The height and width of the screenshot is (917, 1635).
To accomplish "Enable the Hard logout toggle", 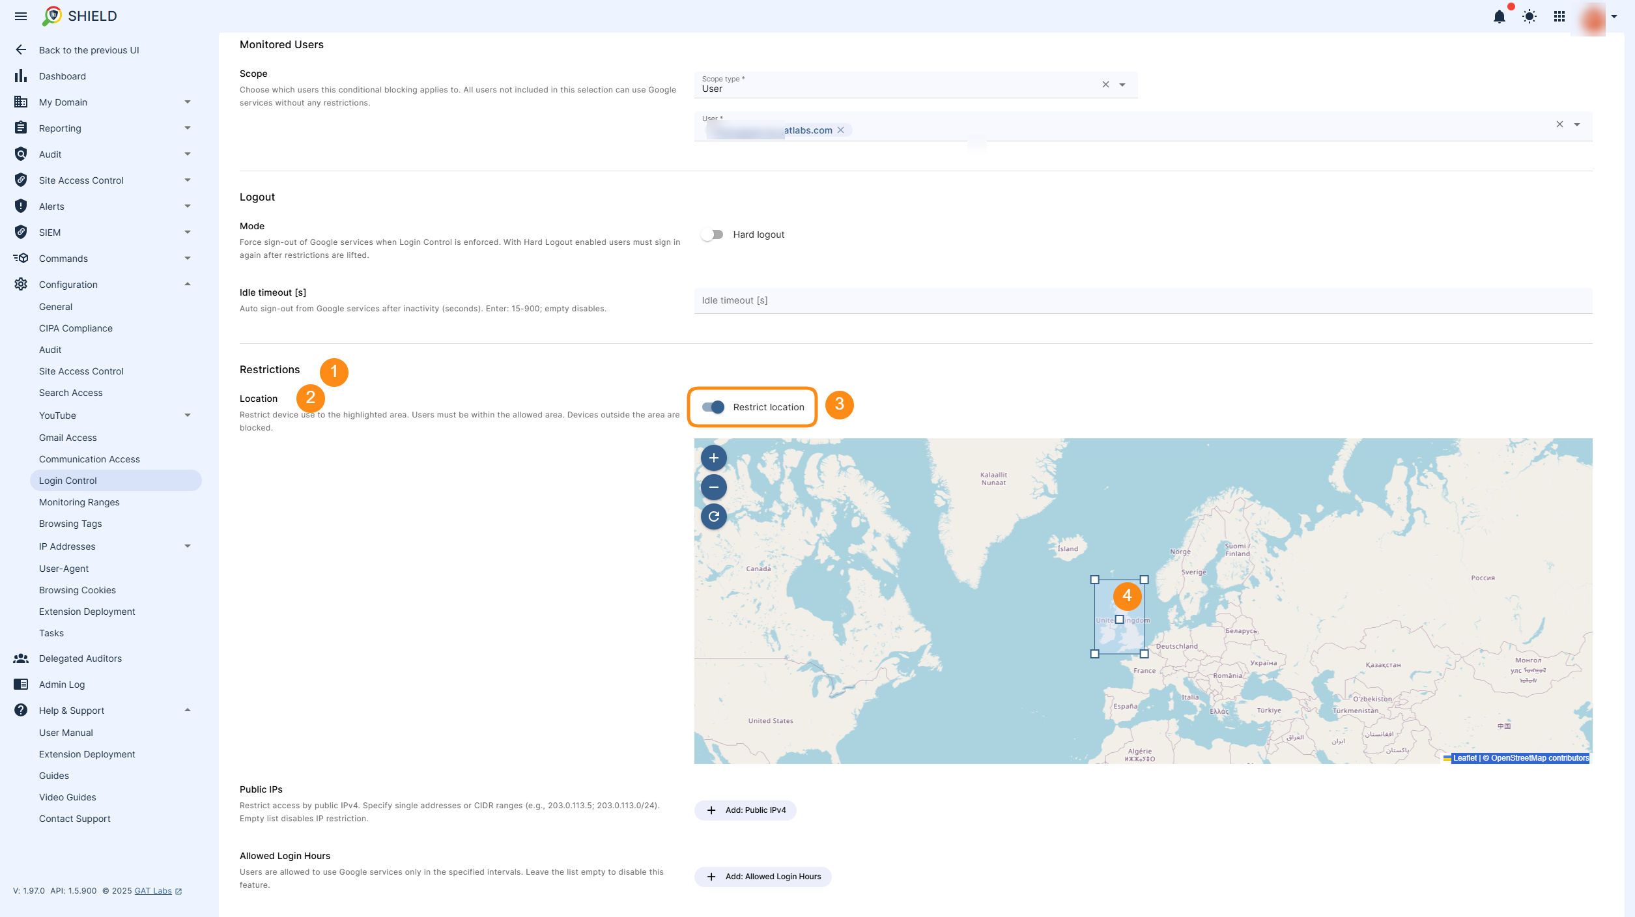I will click(x=713, y=234).
